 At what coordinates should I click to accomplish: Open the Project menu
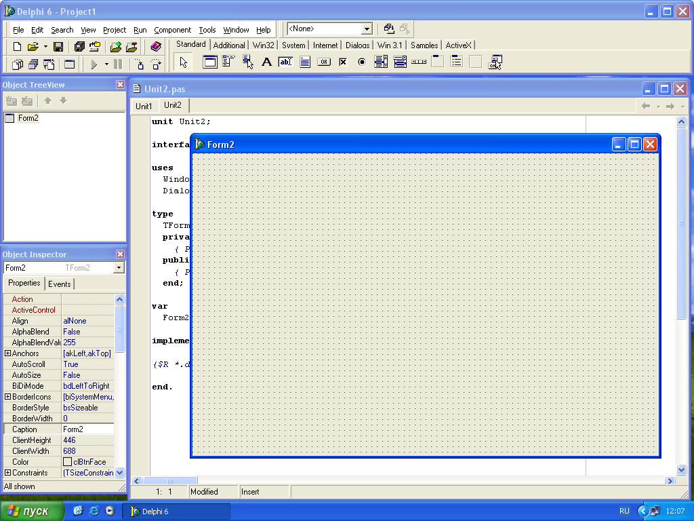point(114,30)
